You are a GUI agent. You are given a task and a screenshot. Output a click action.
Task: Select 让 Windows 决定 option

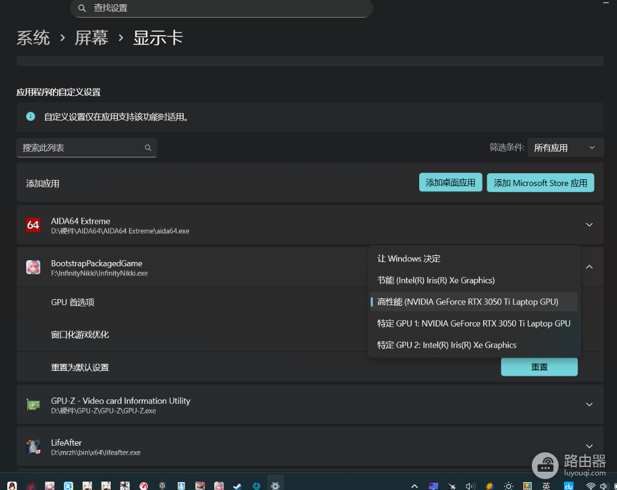pos(474,258)
